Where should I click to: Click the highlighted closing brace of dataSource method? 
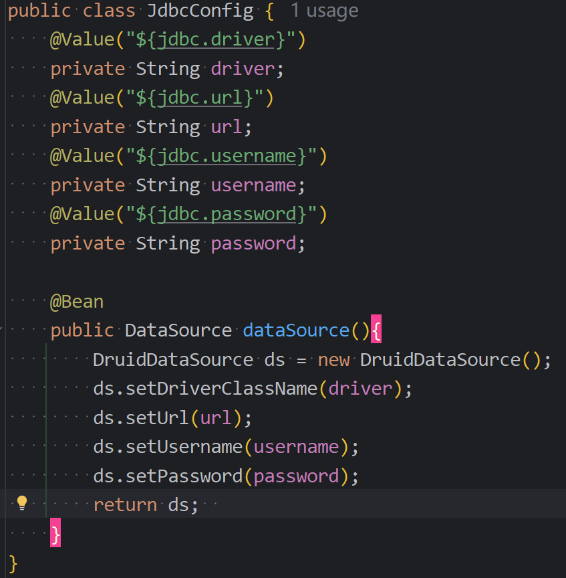pyautogui.click(x=55, y=533)
